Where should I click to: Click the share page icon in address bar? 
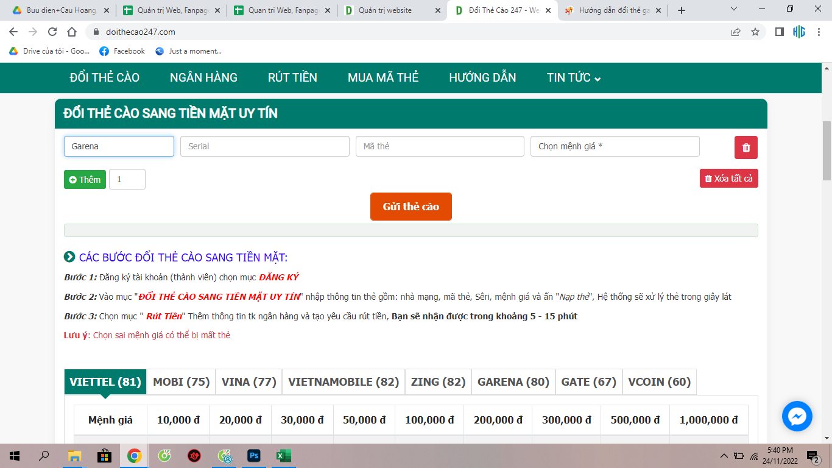click(x=736, y=32)
